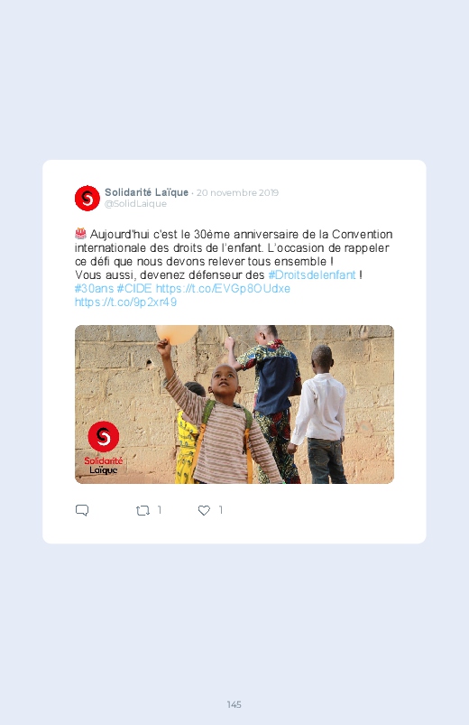The image size is (469, 725).
Task: Click the birthday cake emoji in the tweet
Action: tap(81, 234)
